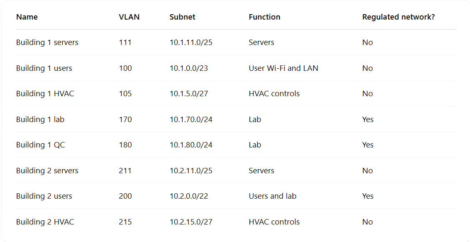Click the Regulated network? column header

tap(399, 17)
